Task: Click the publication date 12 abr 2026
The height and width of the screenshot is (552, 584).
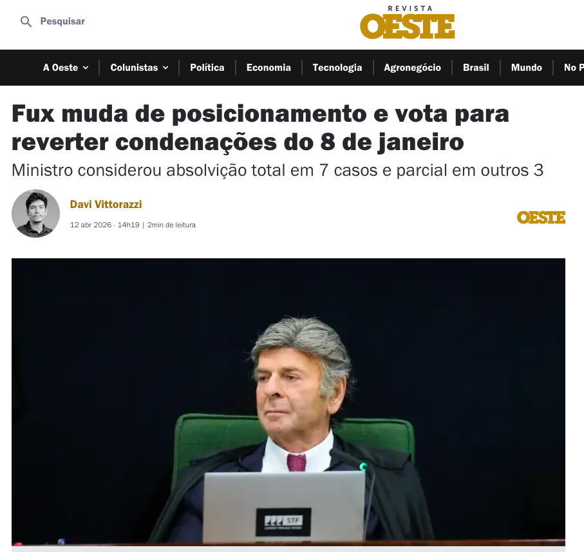Action: [x=91, y=225]
